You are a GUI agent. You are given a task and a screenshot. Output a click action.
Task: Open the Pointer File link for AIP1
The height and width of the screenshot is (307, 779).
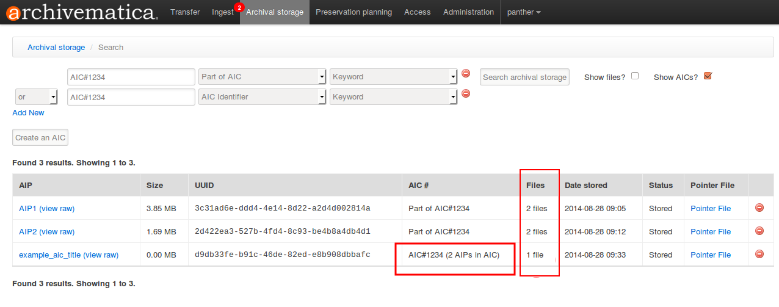tap(711, 209)
